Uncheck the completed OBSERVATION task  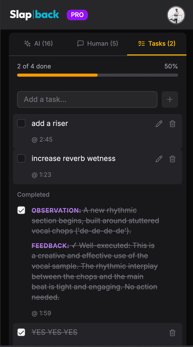[x=21, y=210]
